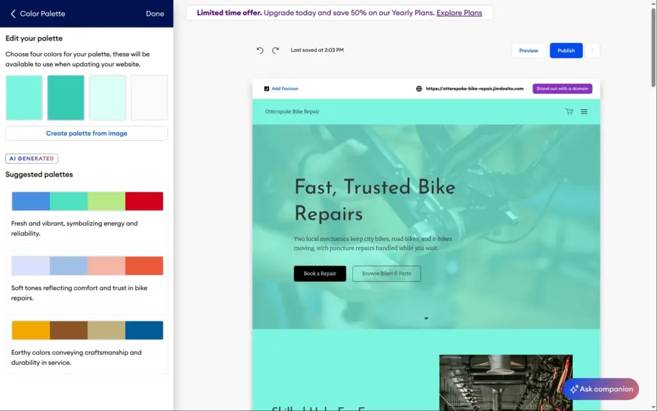Click the Otterspoke Bike Repair site title
Screen dimensions: 657x411
tap(292, 112)
